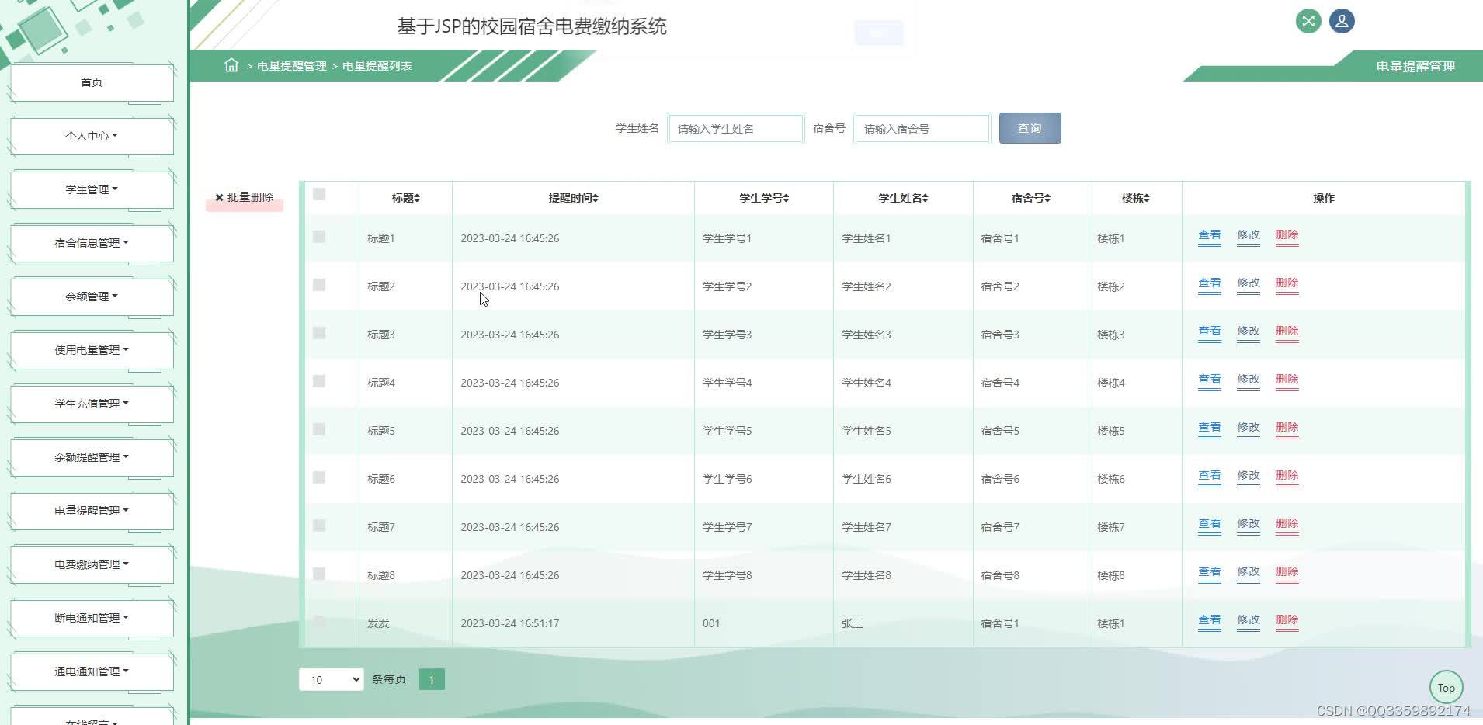
Task: View details of 标题4 row
Action: click(x=1210, y=380)
